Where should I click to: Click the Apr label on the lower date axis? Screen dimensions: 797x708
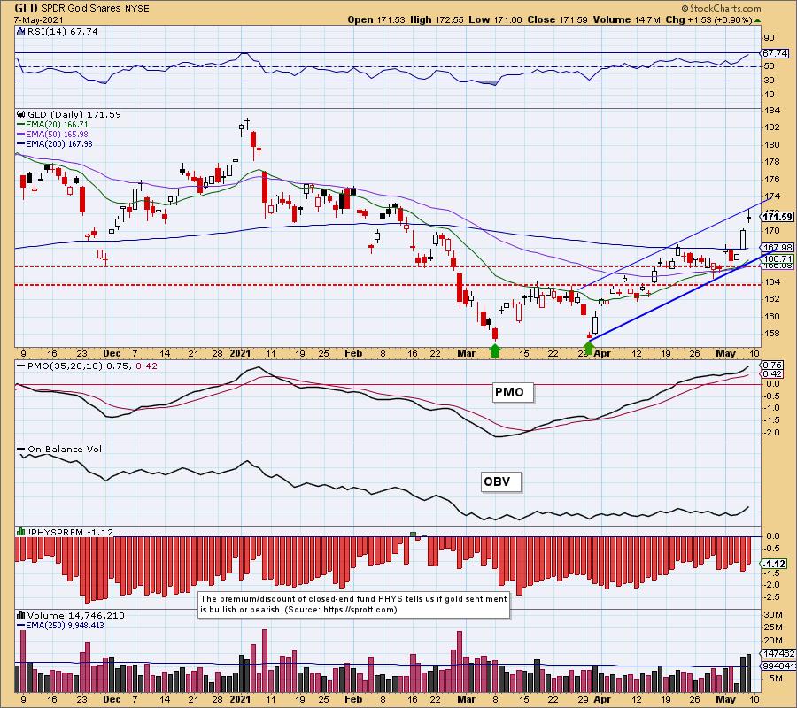pos(602,699)
